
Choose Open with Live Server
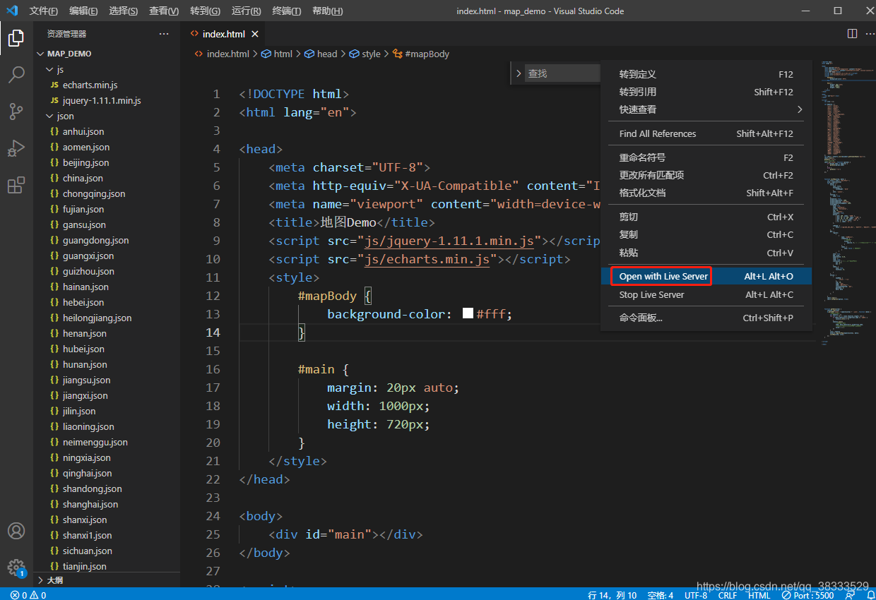706,276
